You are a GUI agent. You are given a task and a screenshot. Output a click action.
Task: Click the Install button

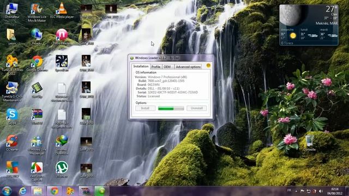145,108
